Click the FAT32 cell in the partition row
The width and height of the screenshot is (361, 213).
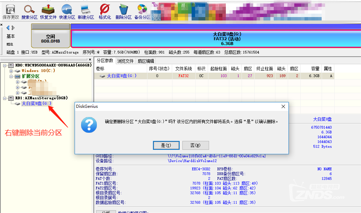pyautogui.click(x=183, y=76)
